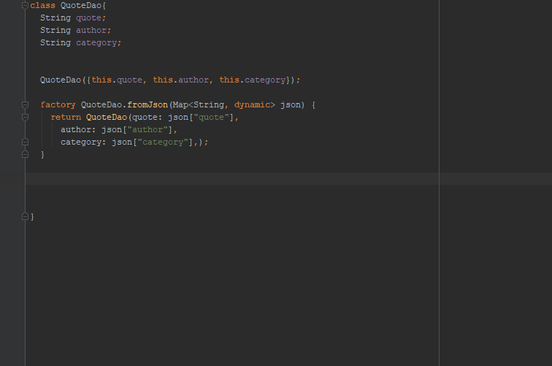
Task: Click the 'dynamic' type keyword
Action: 253,105
